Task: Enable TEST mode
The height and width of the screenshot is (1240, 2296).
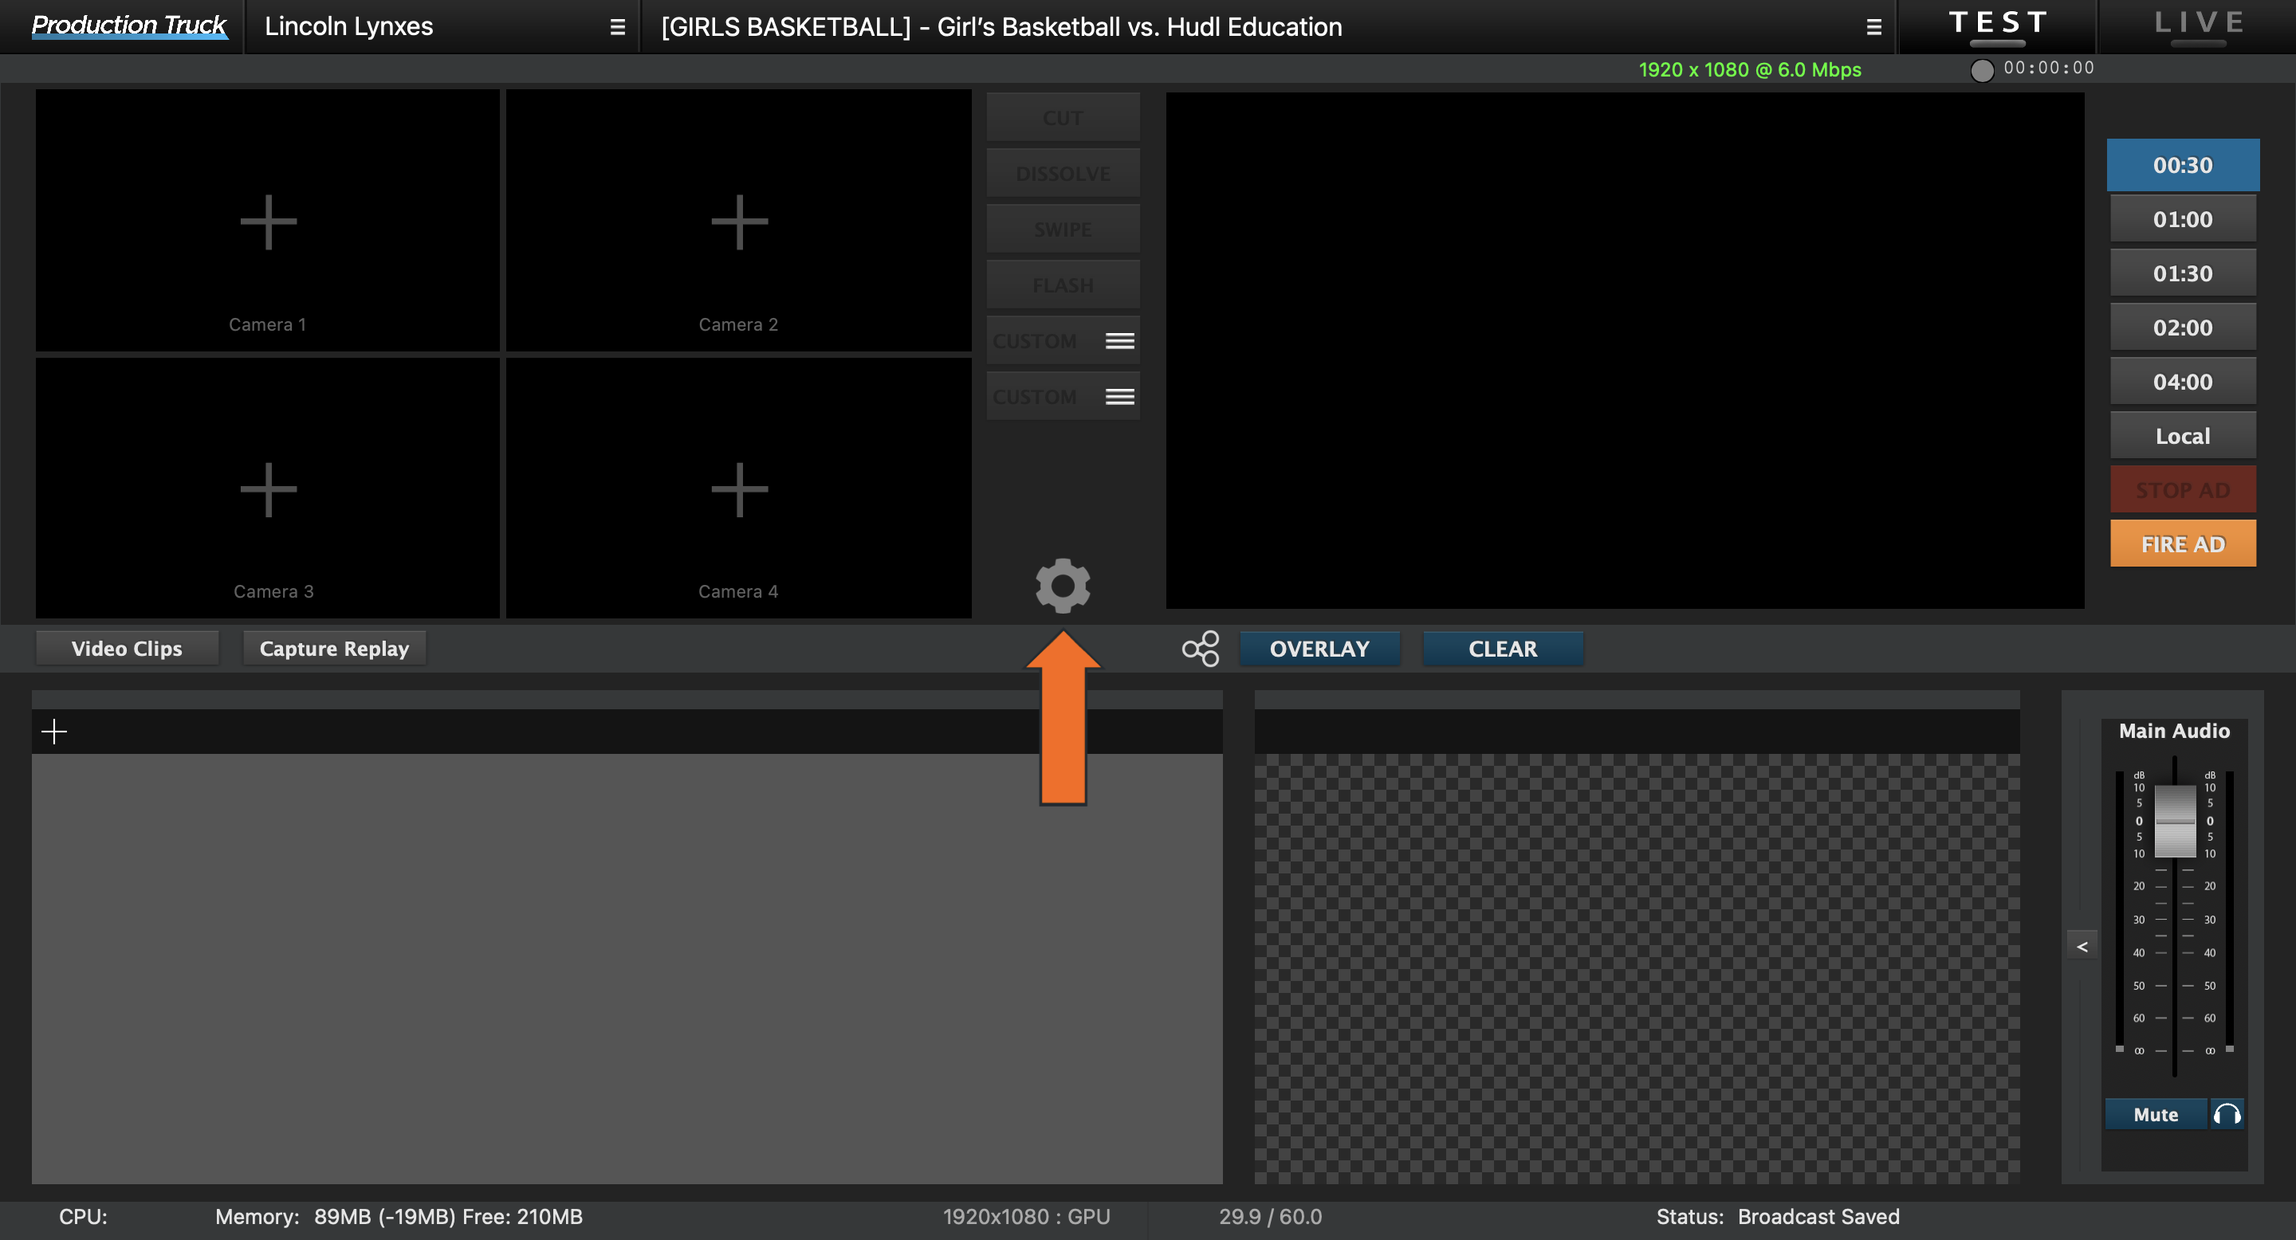Action: (x=1996, y=24)
